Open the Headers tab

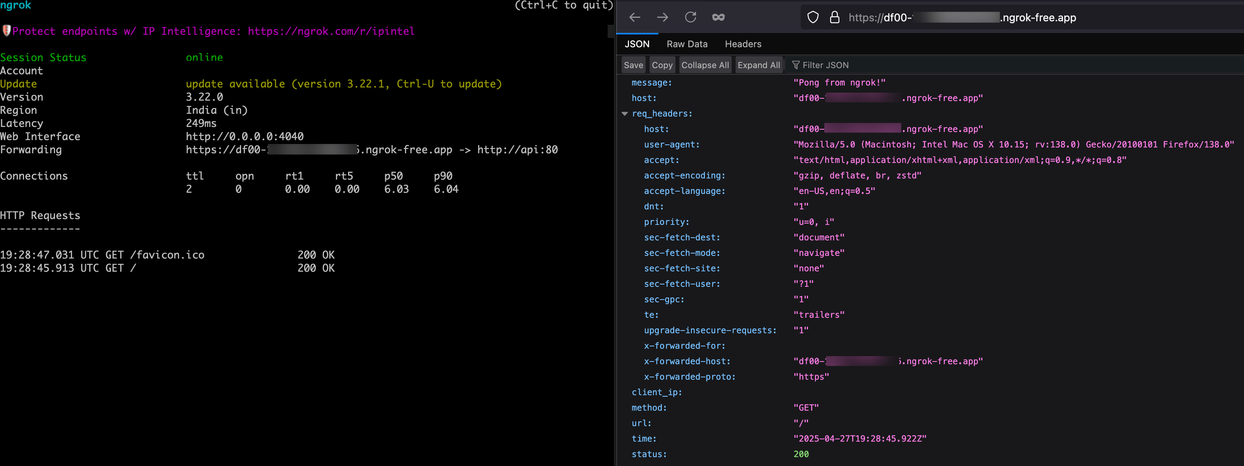click(x=743, y=44)
